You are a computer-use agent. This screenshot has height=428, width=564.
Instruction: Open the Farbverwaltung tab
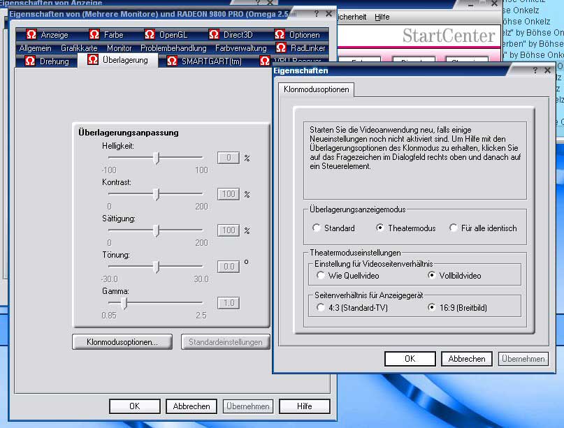pos(241,48)
